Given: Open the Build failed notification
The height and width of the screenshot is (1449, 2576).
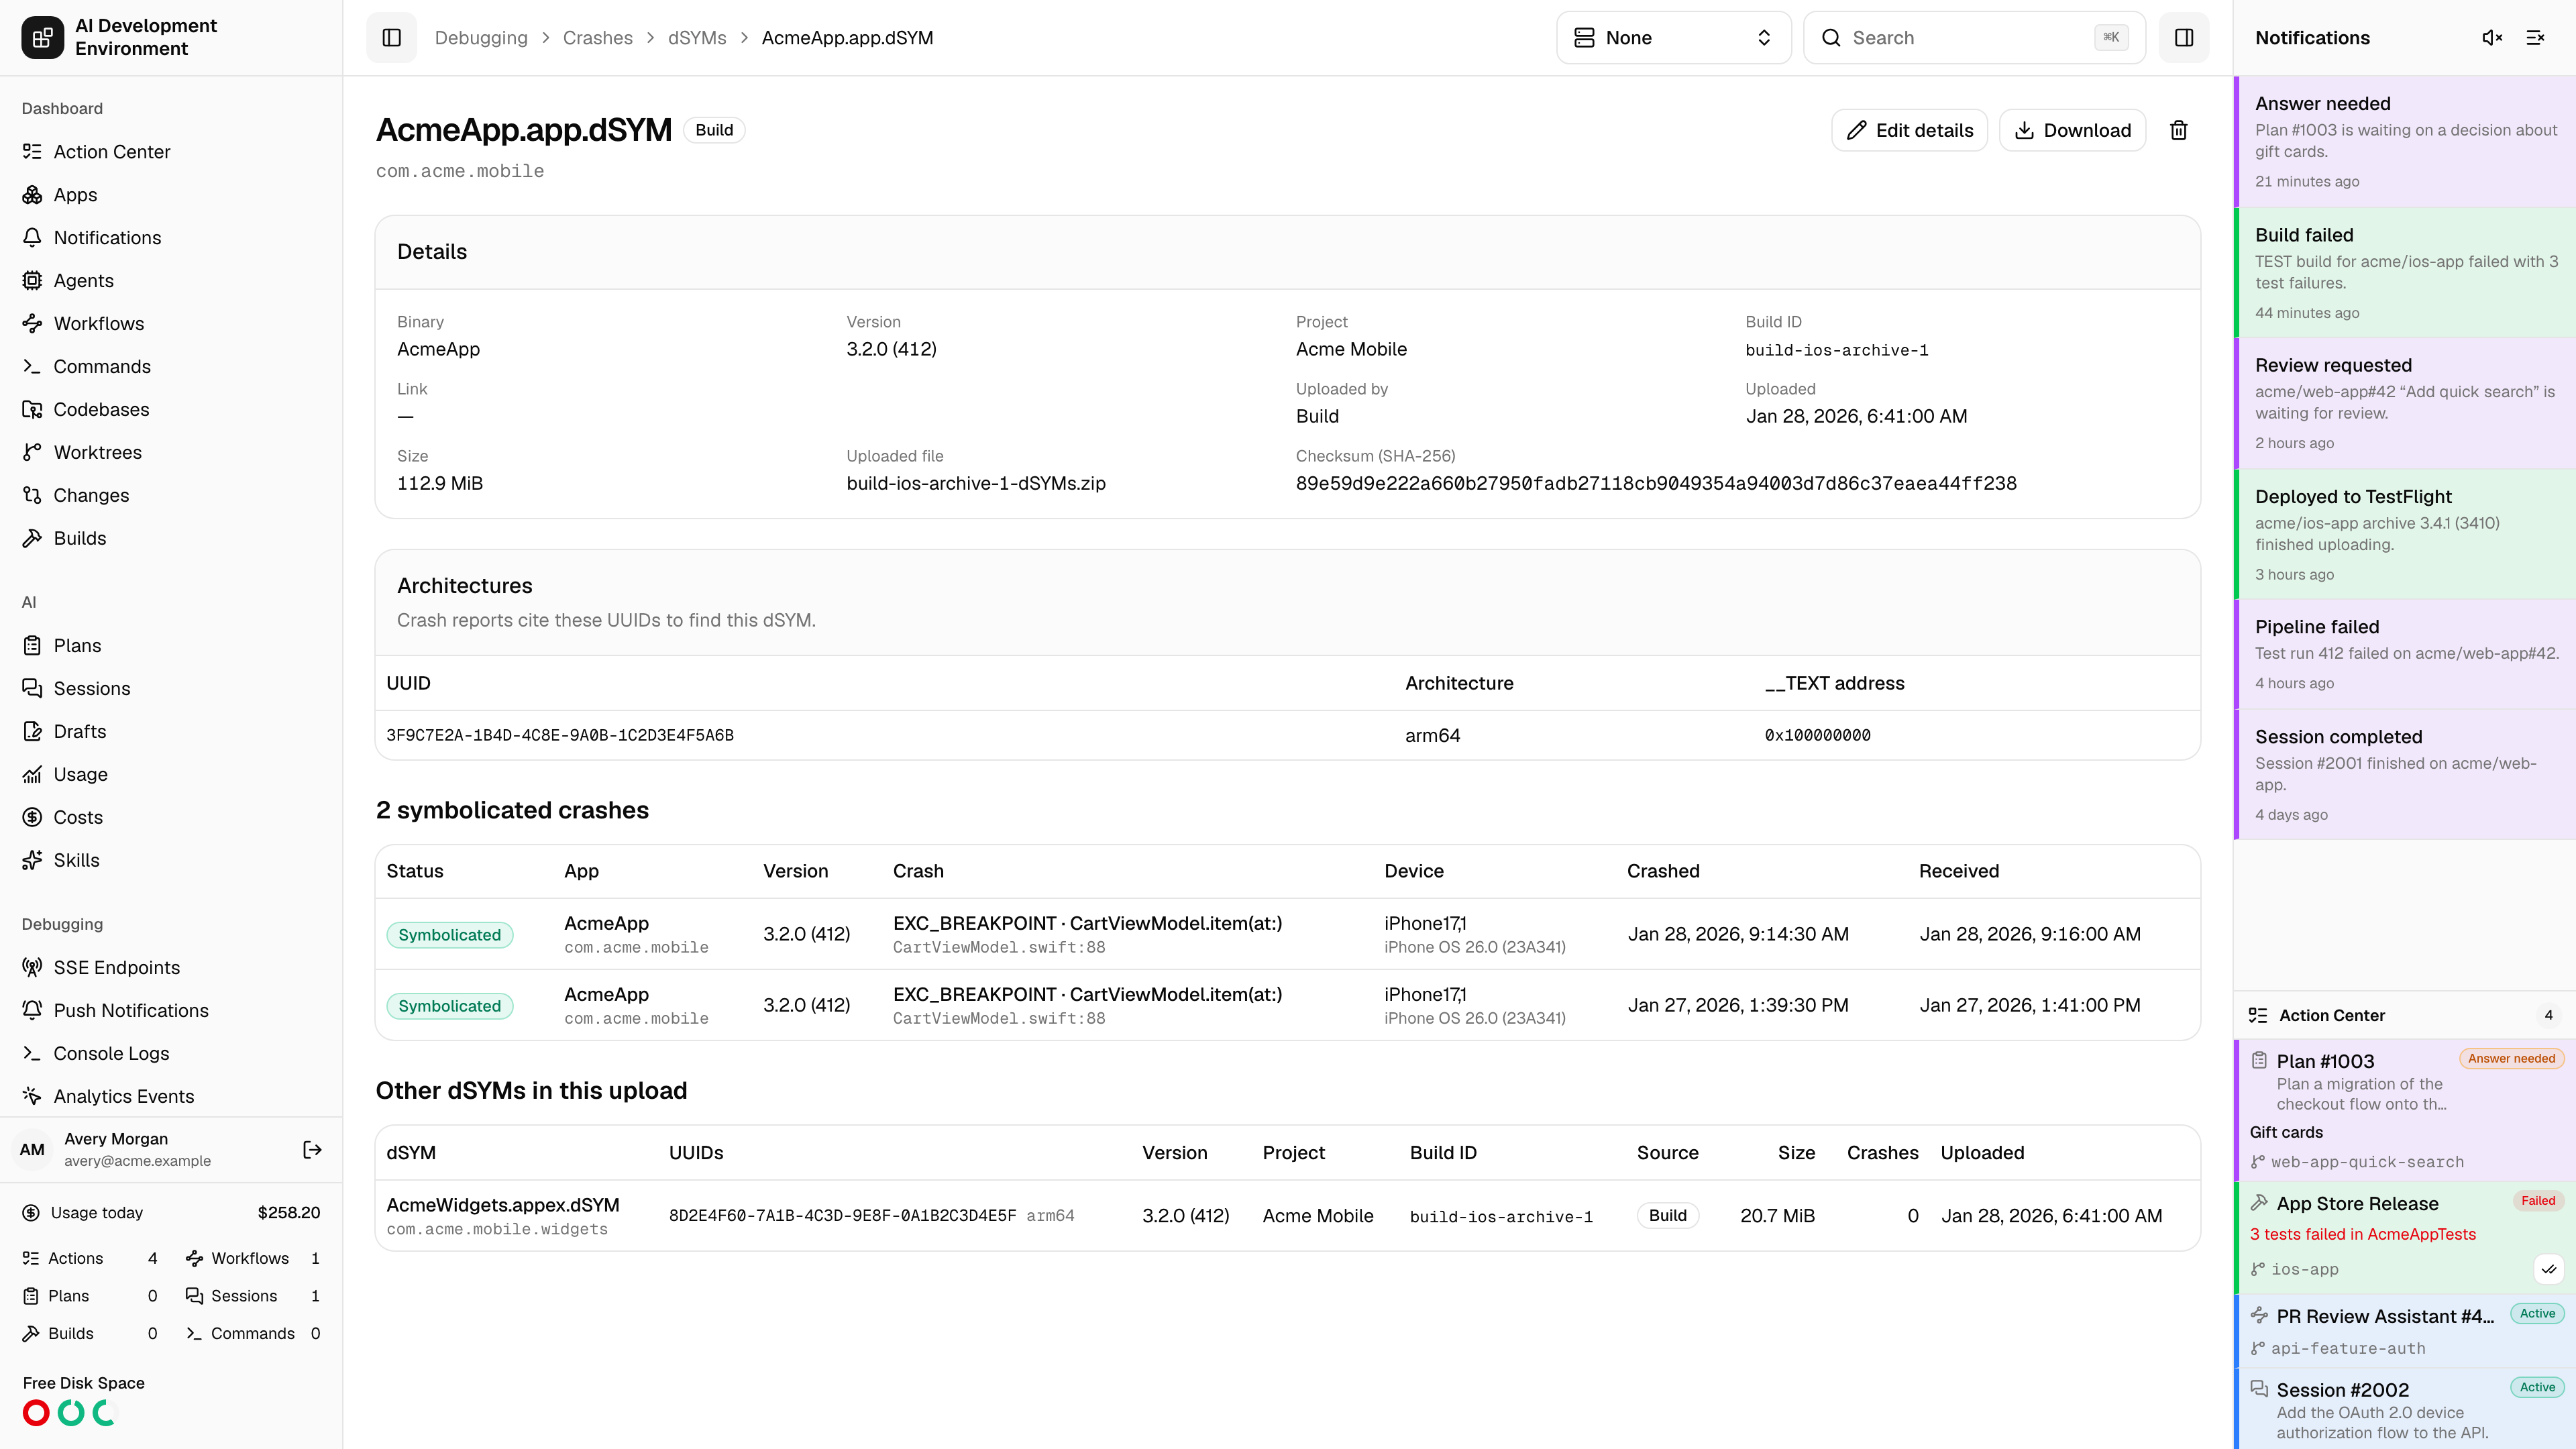Looking at the screenshot, I should [2405, 272].
